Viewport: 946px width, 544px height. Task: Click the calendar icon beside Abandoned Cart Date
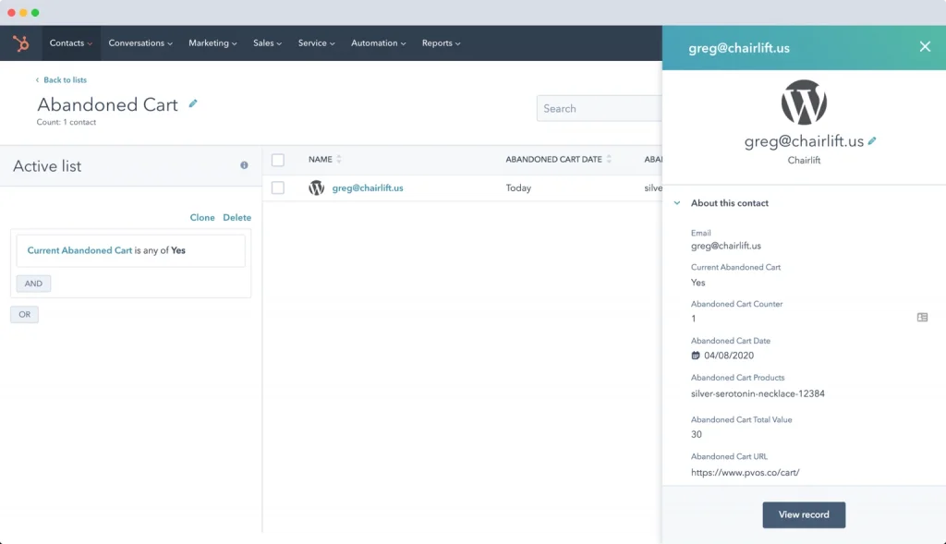pos(696,354)
